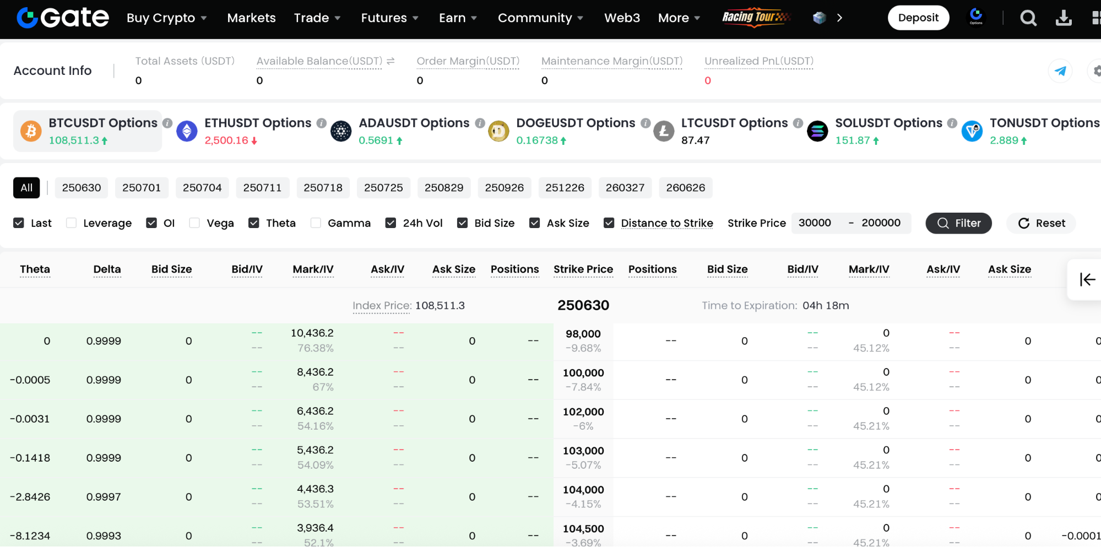Uncheck the Theta checkbox

pyautogui.click(x=254, y=223)
